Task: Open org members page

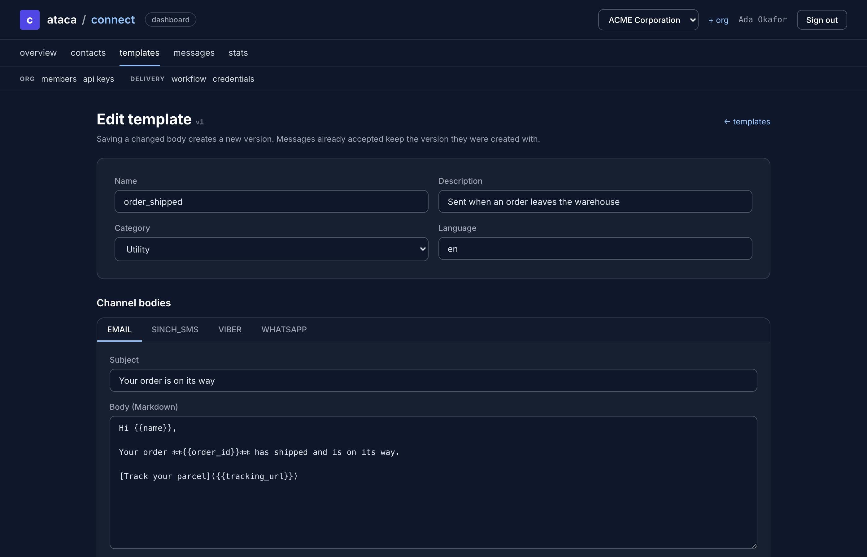Action: coord(59,79)
